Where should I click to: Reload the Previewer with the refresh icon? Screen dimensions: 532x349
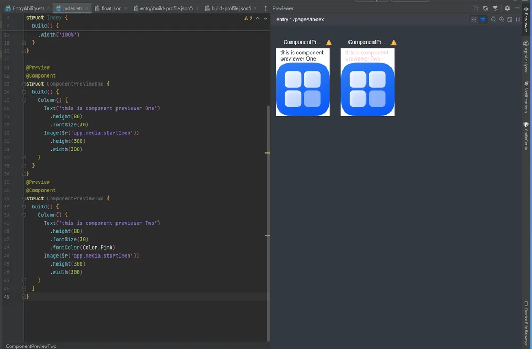tap(486, 8)
